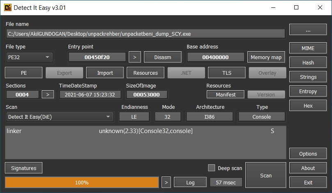
Task: Click the S link in the linker result row
Action: click(272, 131)
